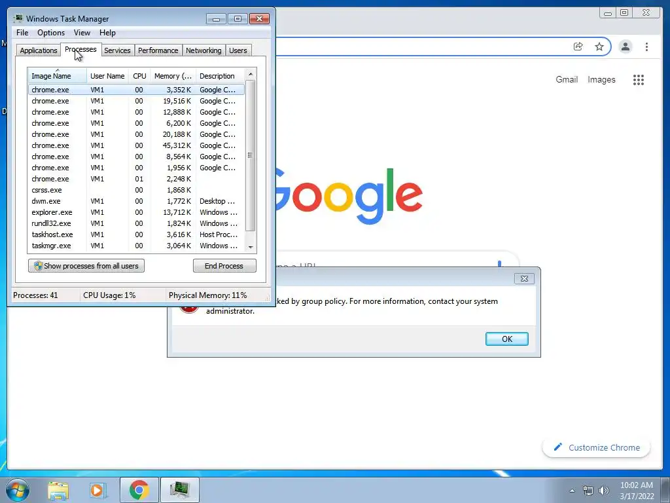Select dwm.exe process row
The image size is (670, 503).
pyautogui.click(x=137, y=201)
